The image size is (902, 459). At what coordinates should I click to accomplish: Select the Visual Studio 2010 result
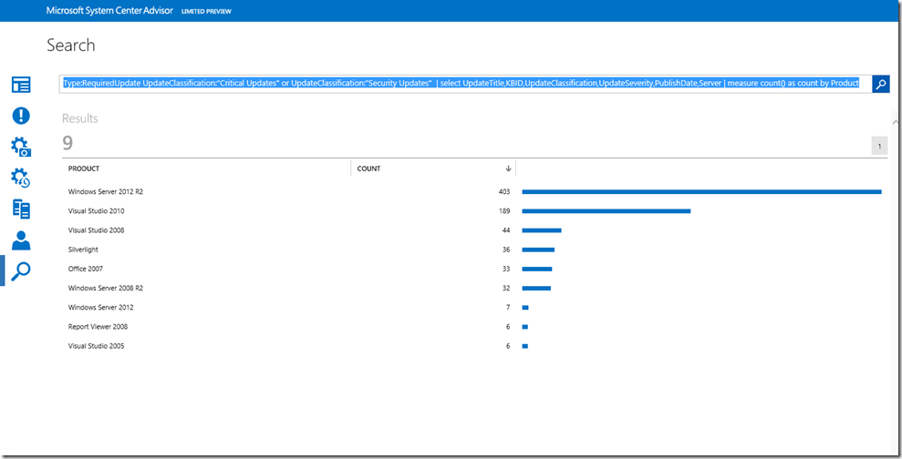coord(96,211)
